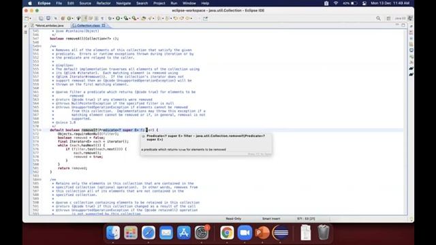The image size is (436, 245).
Task: Open the Source menu
Action: tap(85, 3)
